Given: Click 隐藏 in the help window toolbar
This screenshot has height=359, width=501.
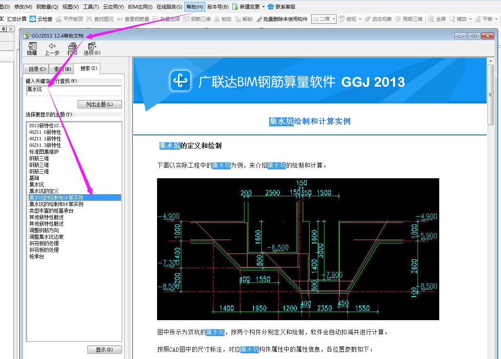Looking at the screenshot, I should click(x=32, y=49).
